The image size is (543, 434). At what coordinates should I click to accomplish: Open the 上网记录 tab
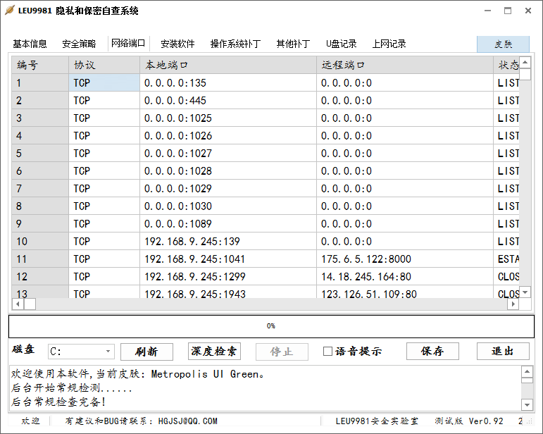389,44
